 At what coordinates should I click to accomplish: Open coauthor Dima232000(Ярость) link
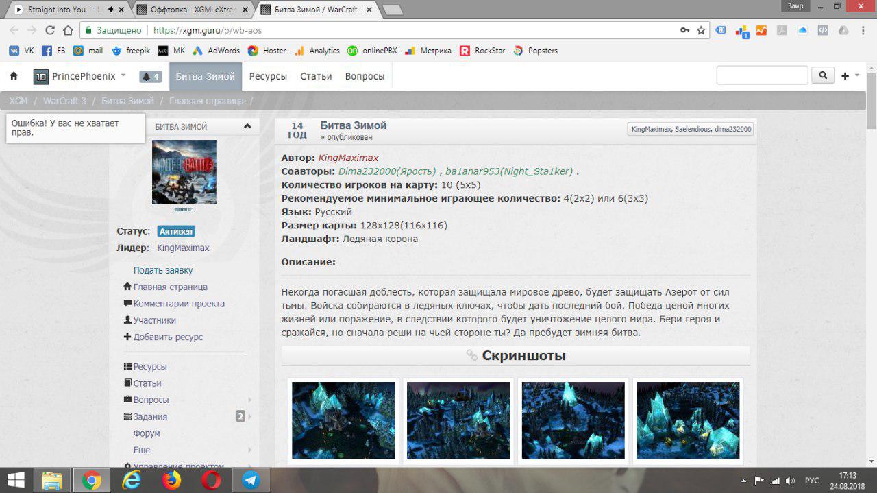[387, 171]
